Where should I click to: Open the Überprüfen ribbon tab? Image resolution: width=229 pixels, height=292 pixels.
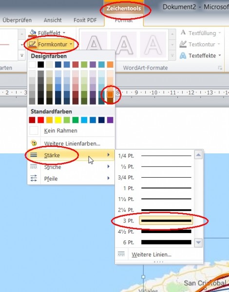pyautogui.click(x=17, y=20)
